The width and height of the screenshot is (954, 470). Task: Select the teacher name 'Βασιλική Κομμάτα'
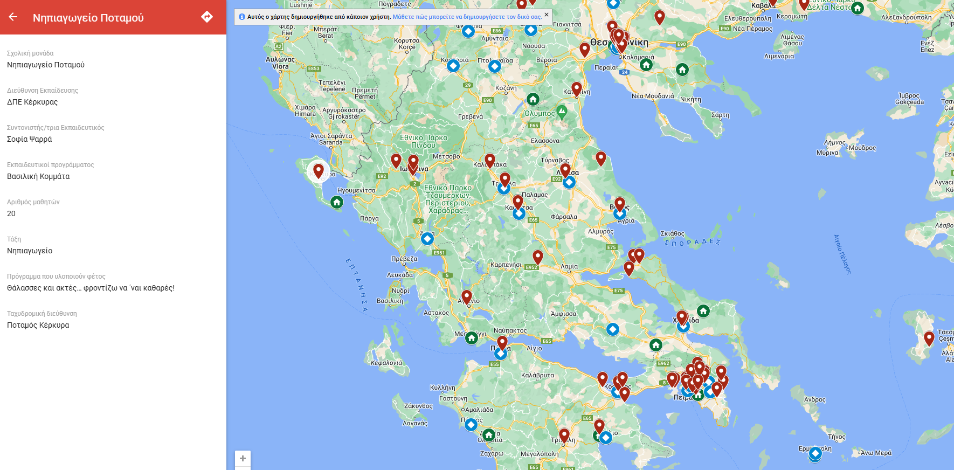click(x=38, y=176)
